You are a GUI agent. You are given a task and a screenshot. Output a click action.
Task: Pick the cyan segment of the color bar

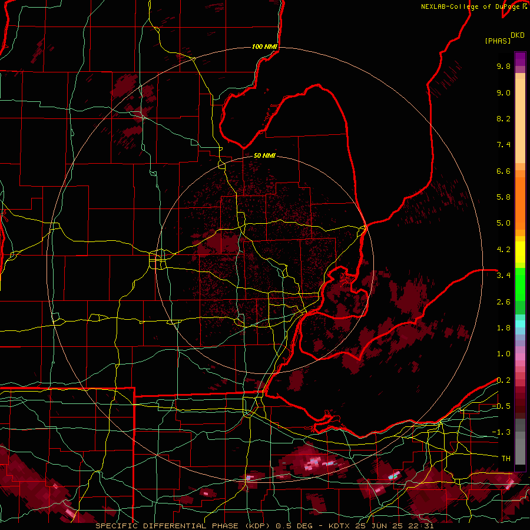tap(520, 323)
